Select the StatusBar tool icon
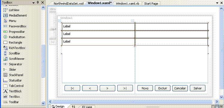The width and height of the screenshot is (224, 108). (5, 80)
